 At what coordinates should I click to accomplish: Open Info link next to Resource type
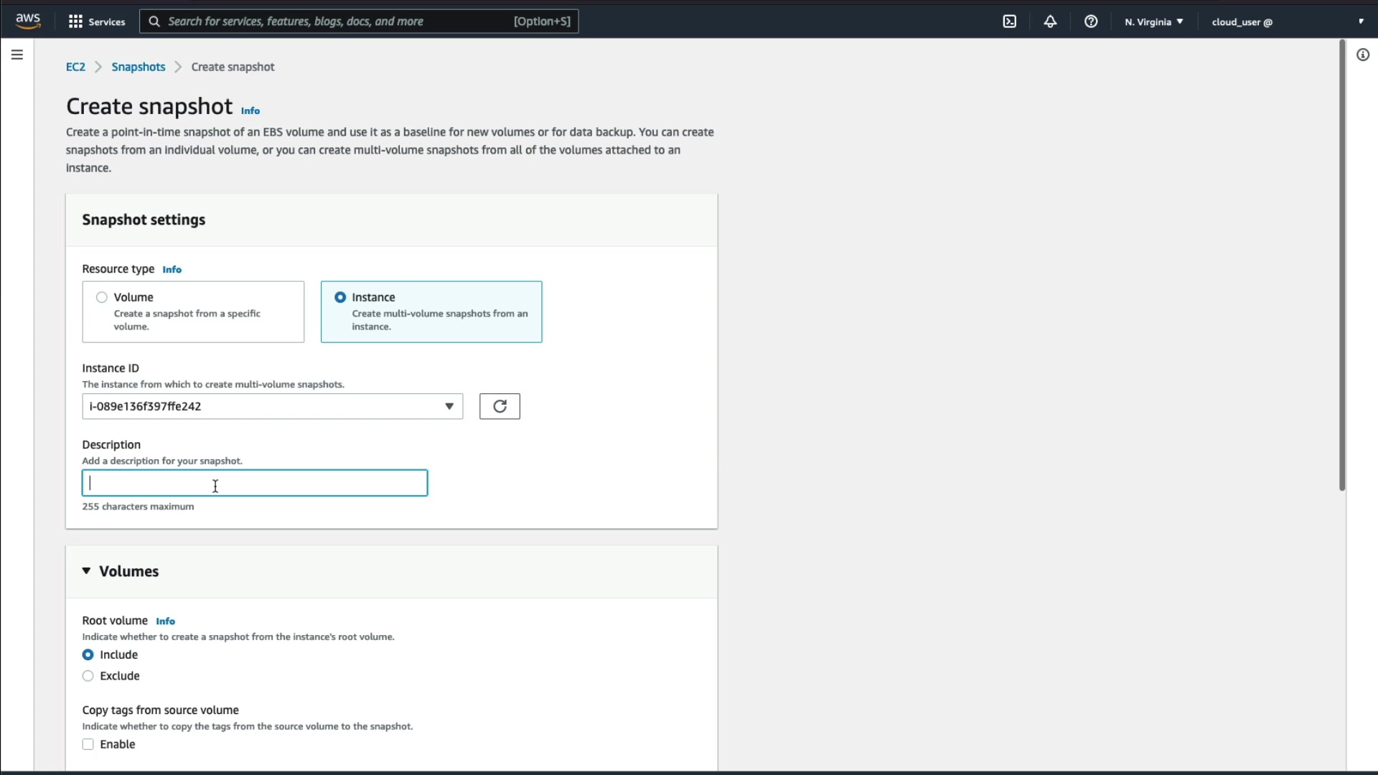click(172, 270)
